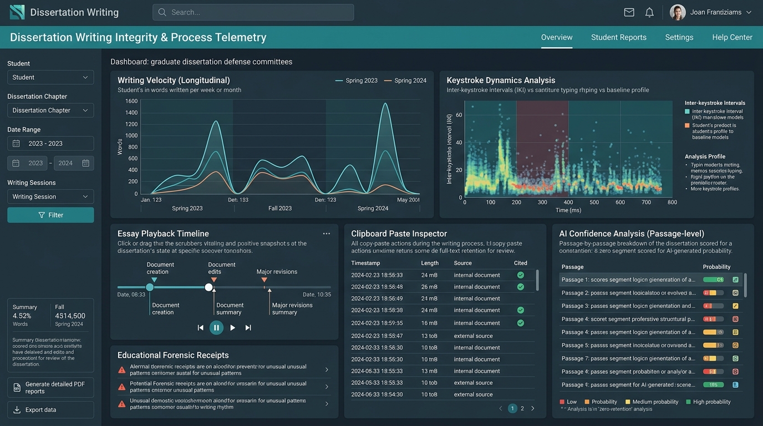Skip to the playback start
Image resolution: width=763 pixels, height=426 pixels.
[x=201, y=328]
